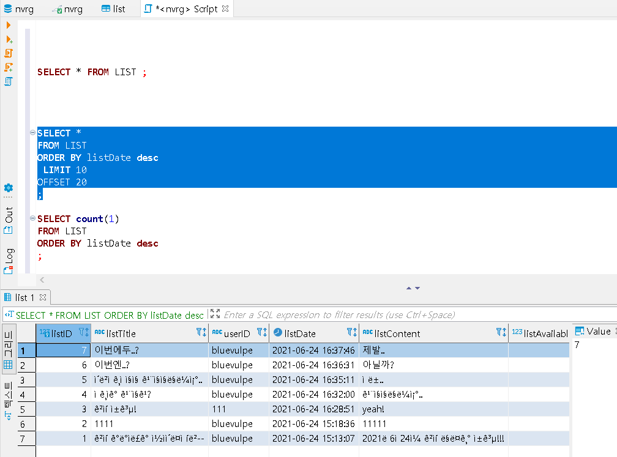The width and height of the screenshot is (617, 457).
Task: Switch results to Grid view
Action: point(9,349)
